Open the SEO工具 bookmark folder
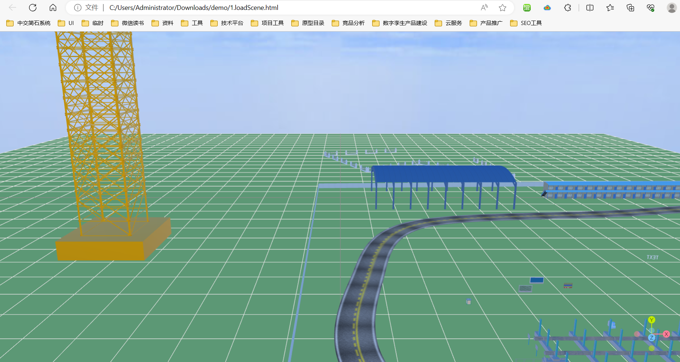This screenshot has width=680, height=362. tap(526, 23)
